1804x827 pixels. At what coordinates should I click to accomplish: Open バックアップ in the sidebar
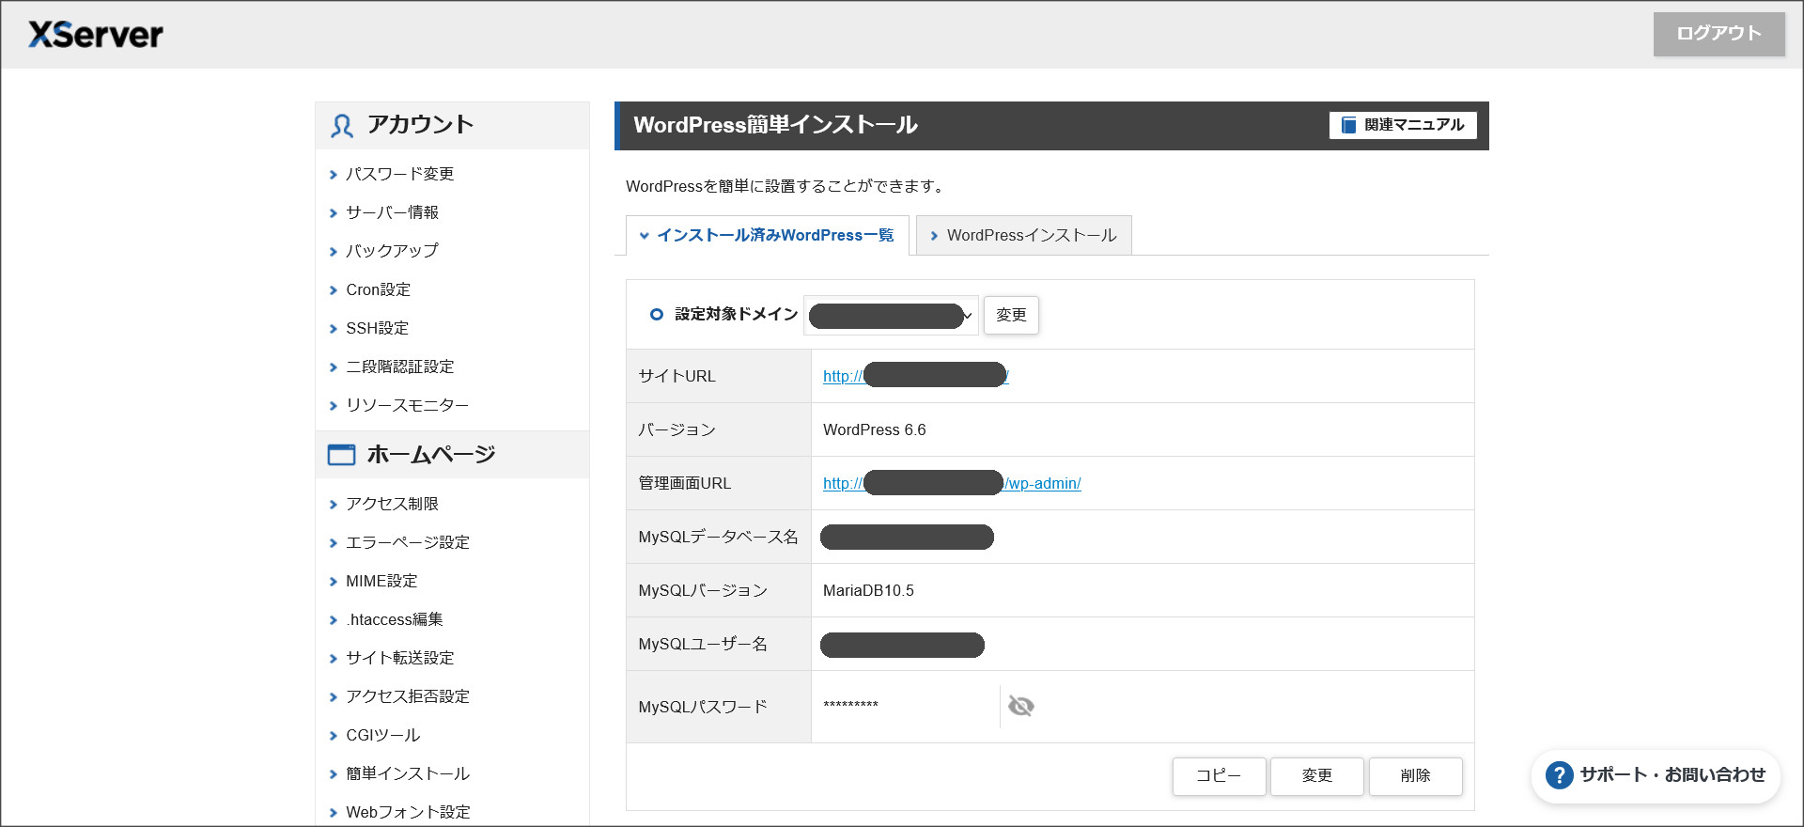tap(392, 251)
